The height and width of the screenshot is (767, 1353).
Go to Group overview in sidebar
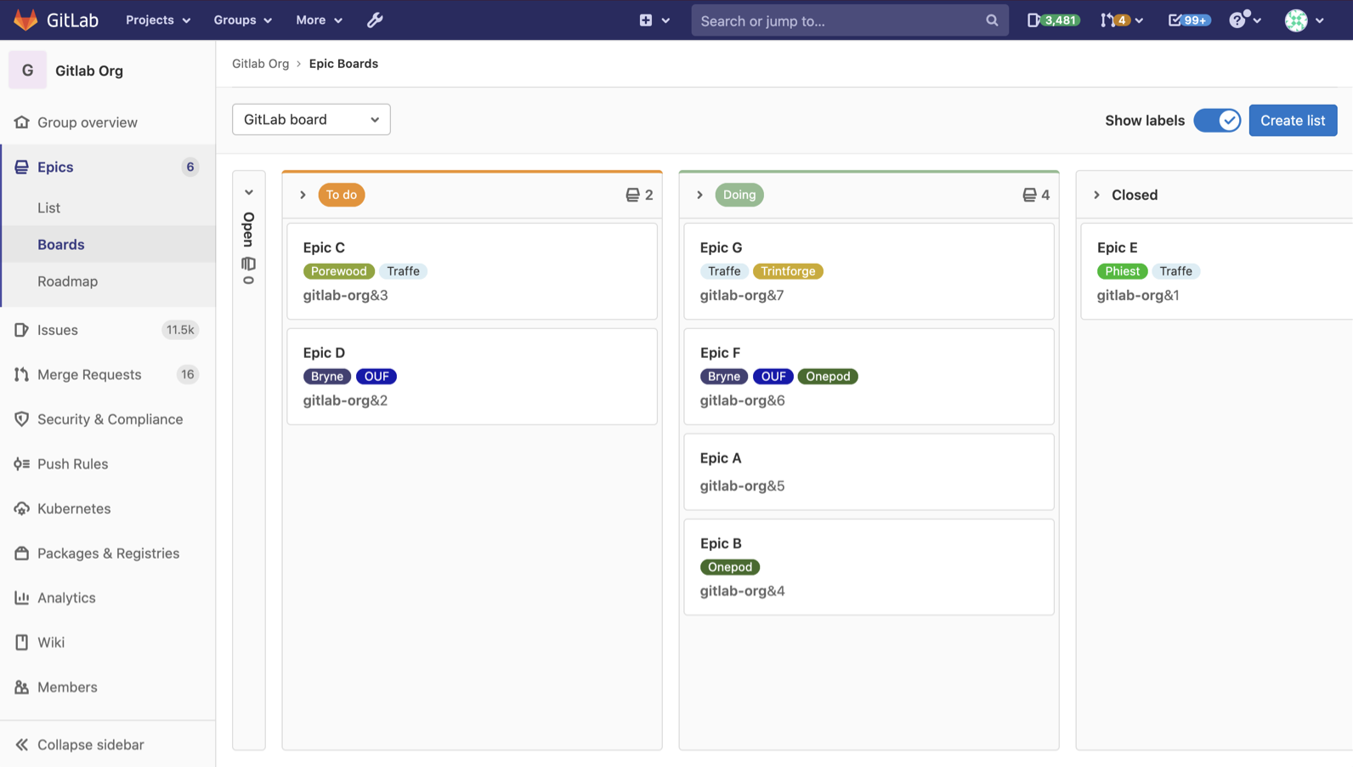click(88, 122)
